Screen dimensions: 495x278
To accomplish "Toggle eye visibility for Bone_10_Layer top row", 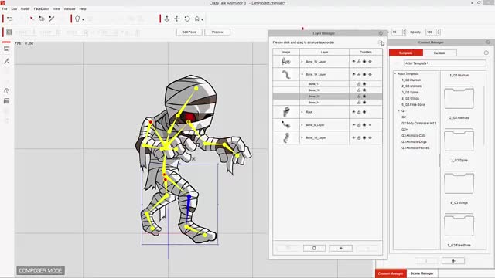I will pos(353,62).
